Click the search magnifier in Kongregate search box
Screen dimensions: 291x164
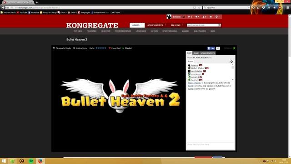[x=219, y=25]
